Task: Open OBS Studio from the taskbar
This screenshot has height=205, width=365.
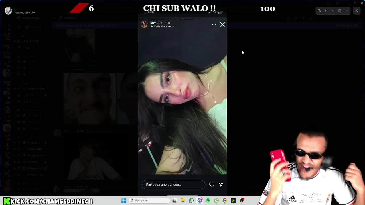Action: click(x=242, y=200)
